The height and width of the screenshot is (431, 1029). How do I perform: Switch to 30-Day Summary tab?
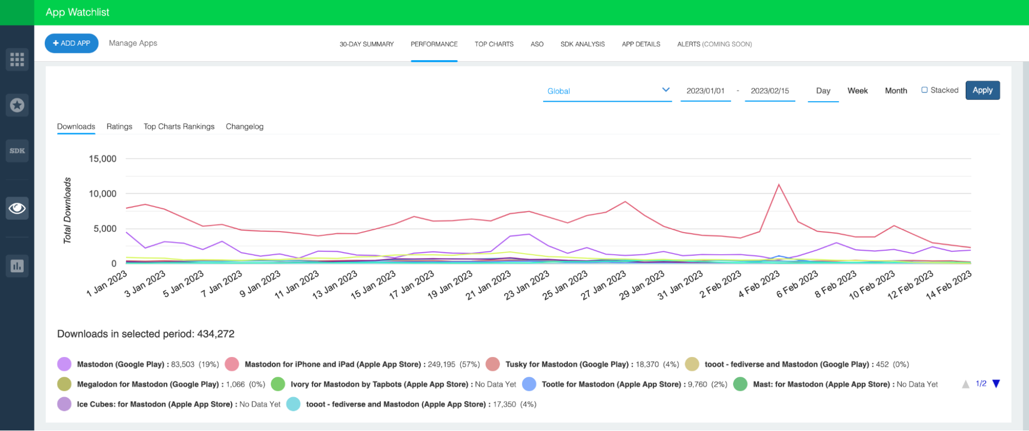(x=367, y=44)
